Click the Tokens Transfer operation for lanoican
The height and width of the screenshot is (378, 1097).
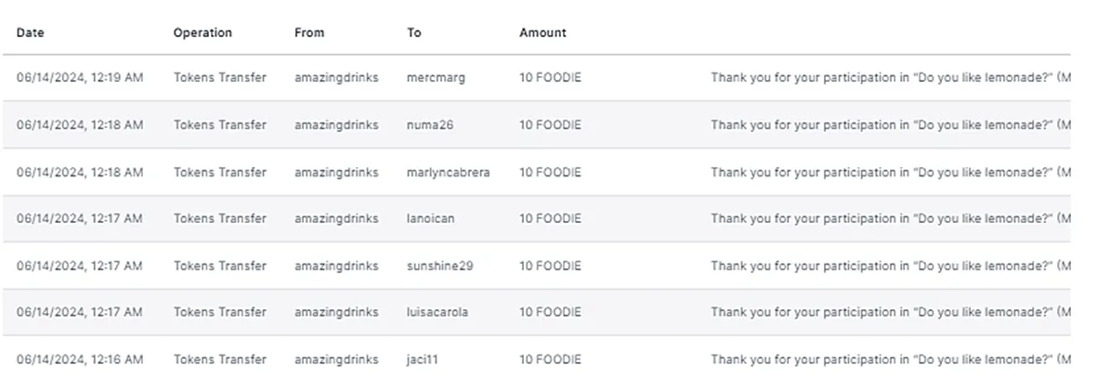(x=220, y=218)
